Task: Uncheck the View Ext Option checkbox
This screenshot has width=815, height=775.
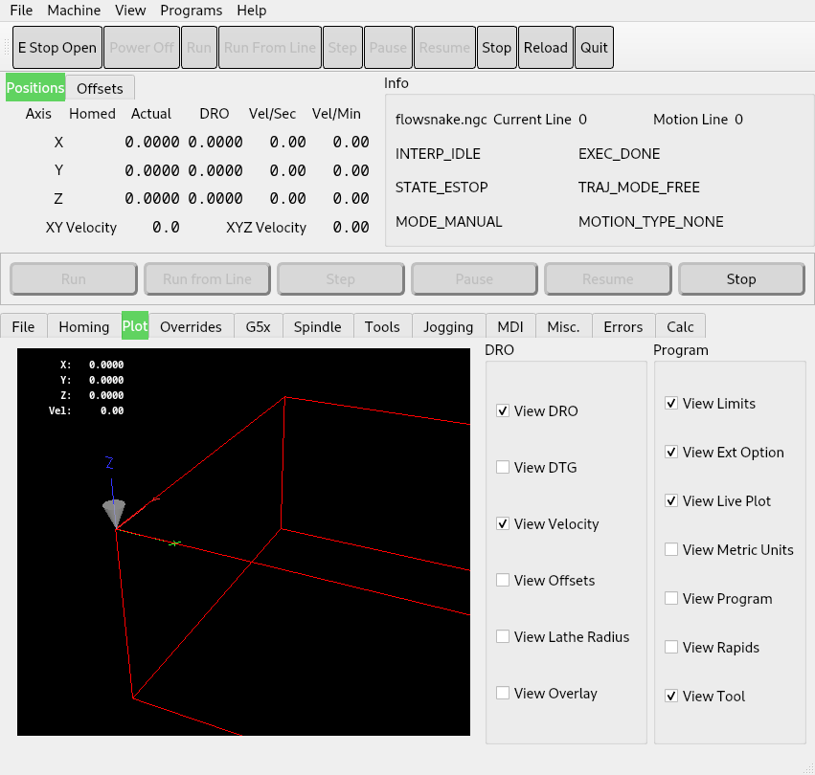Action: (671, 452)
